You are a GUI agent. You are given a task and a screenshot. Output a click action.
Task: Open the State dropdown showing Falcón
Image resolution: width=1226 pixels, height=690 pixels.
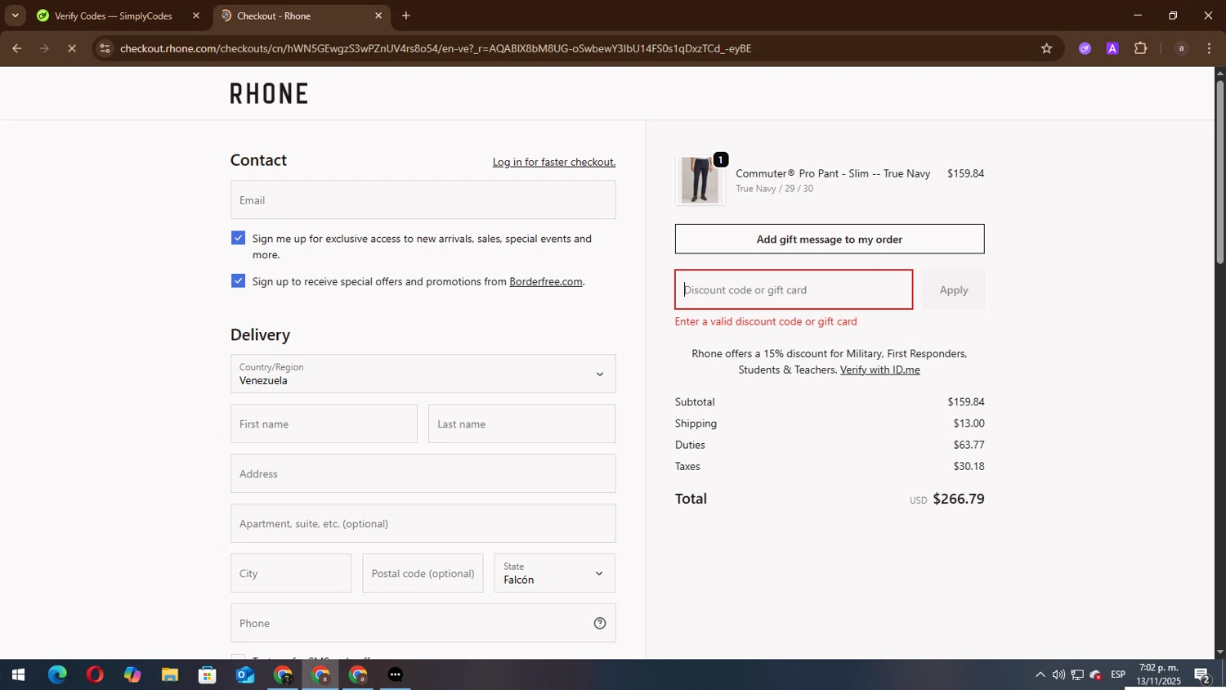[554, 573]
